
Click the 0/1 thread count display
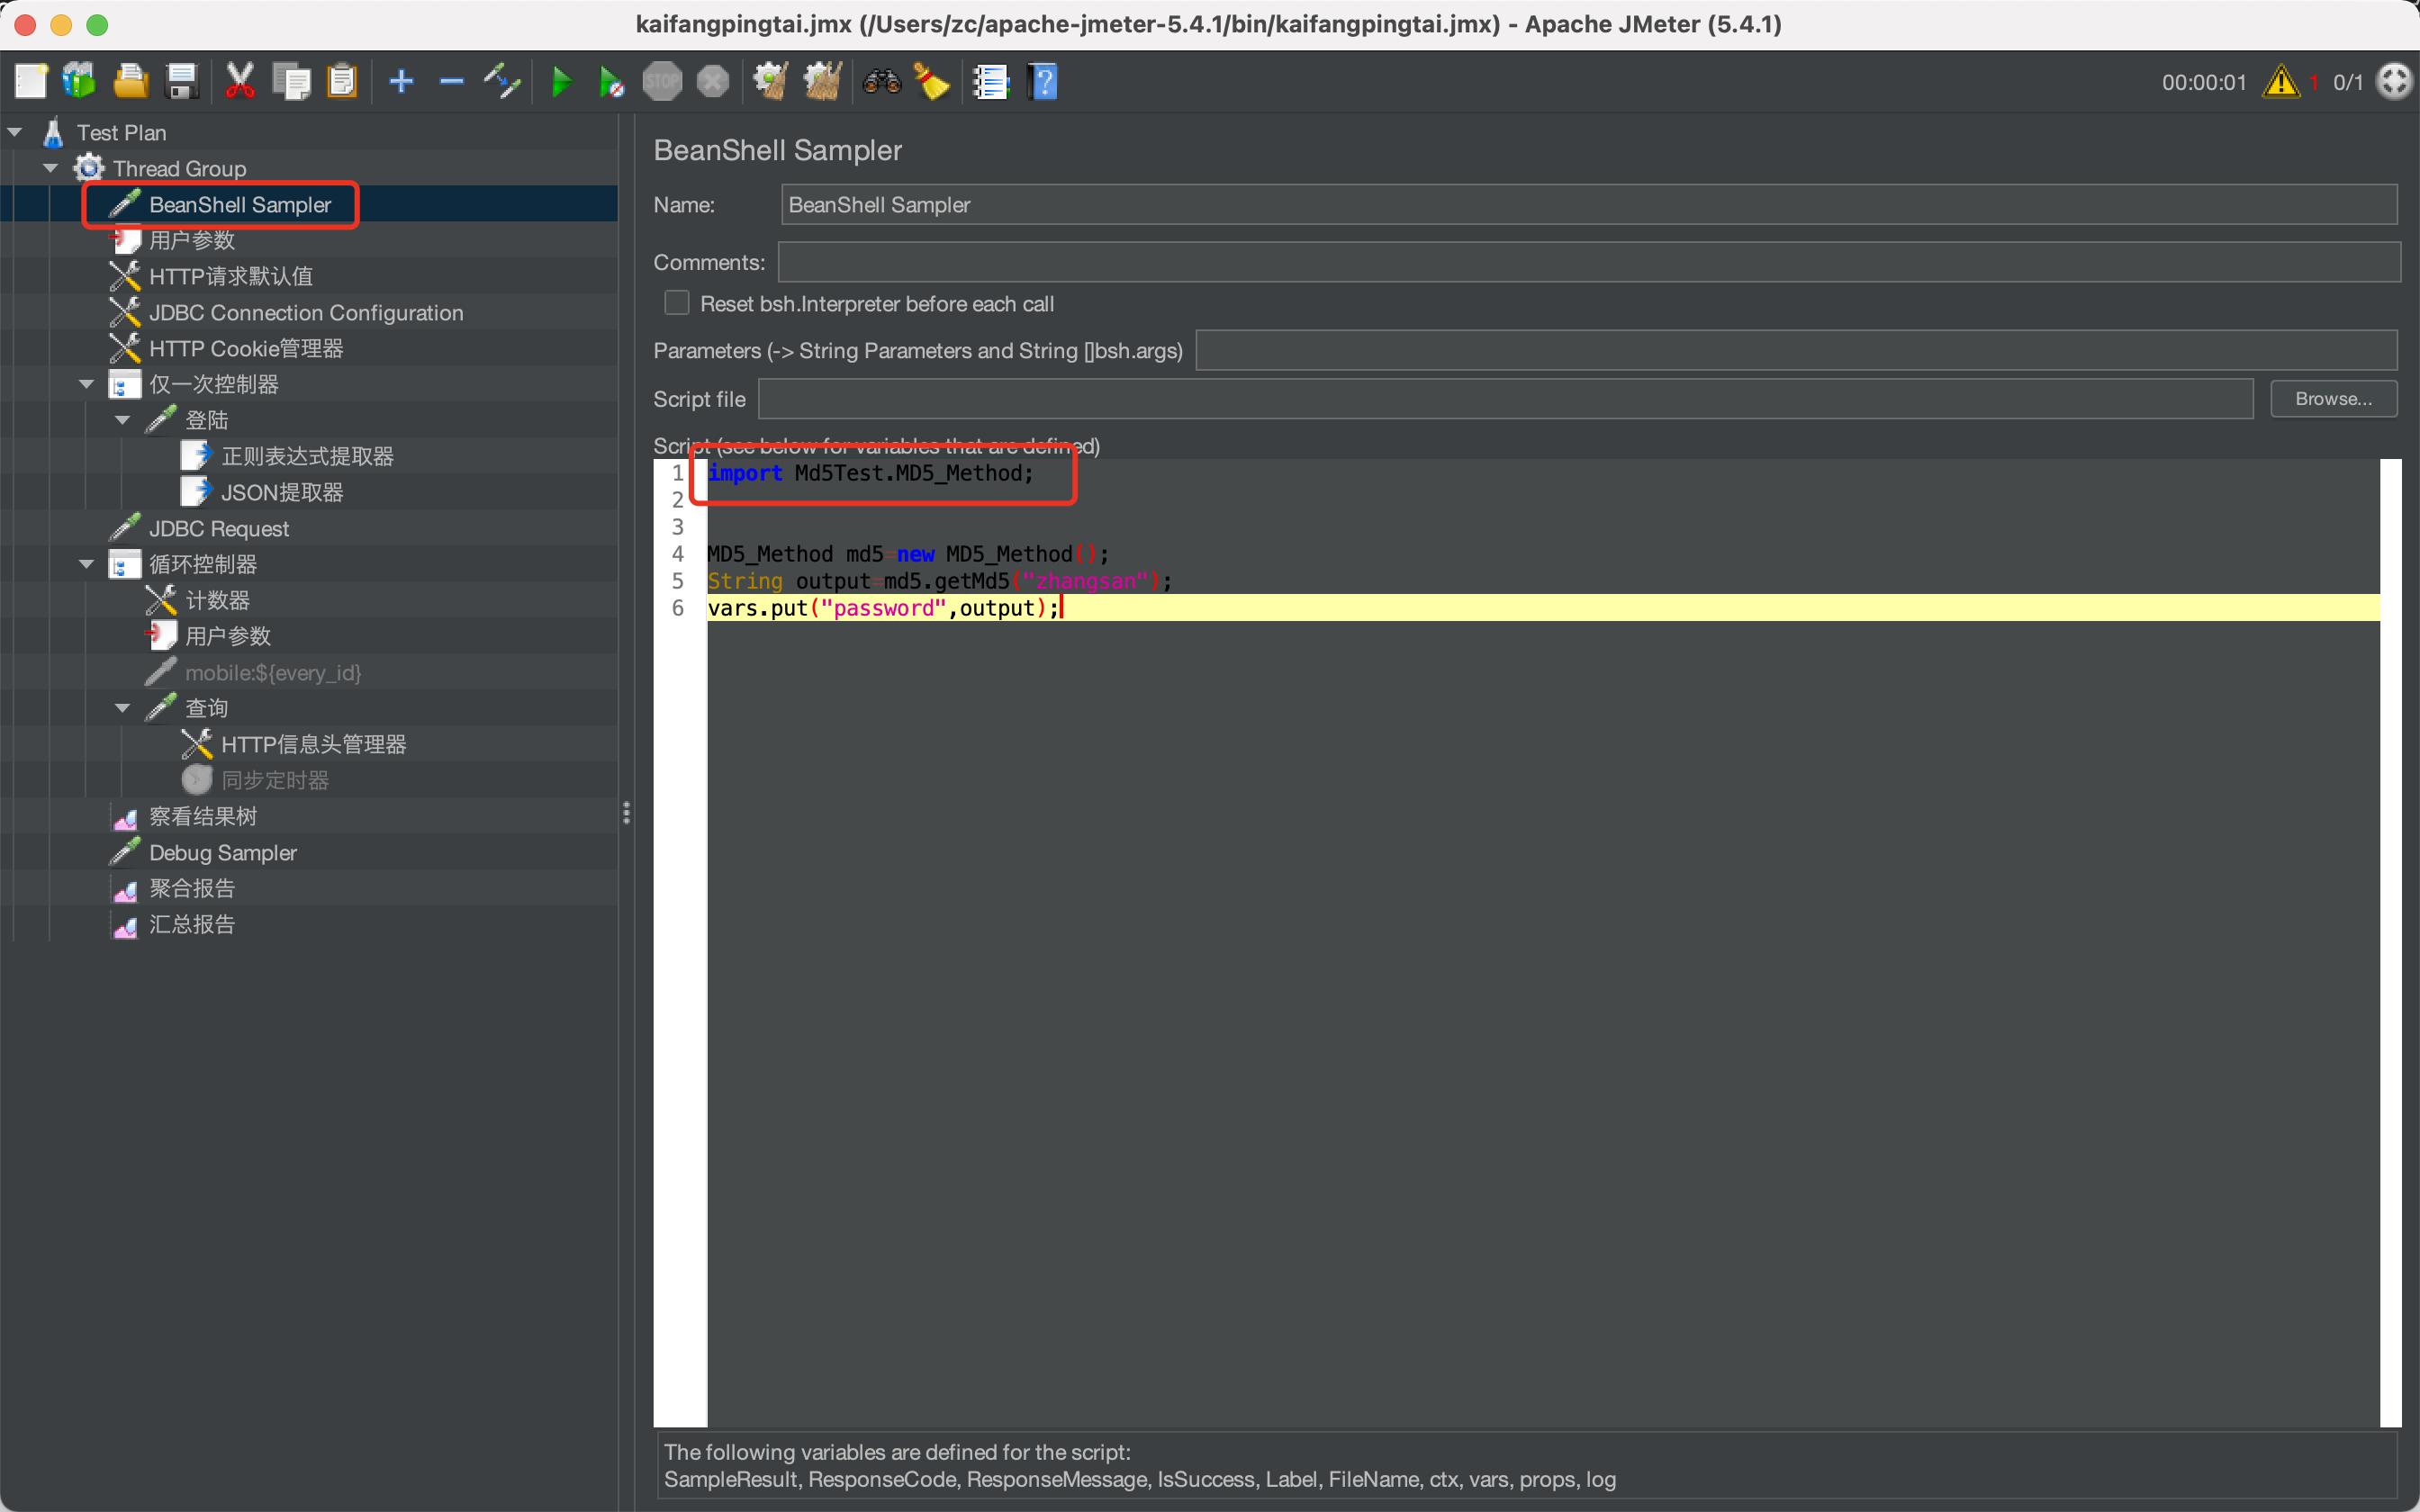(x=2348, y=82)
